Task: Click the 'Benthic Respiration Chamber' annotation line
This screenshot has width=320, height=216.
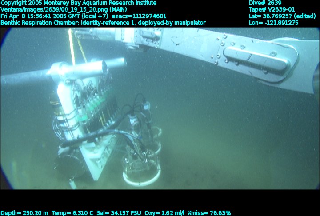Action: coord(103,23)
